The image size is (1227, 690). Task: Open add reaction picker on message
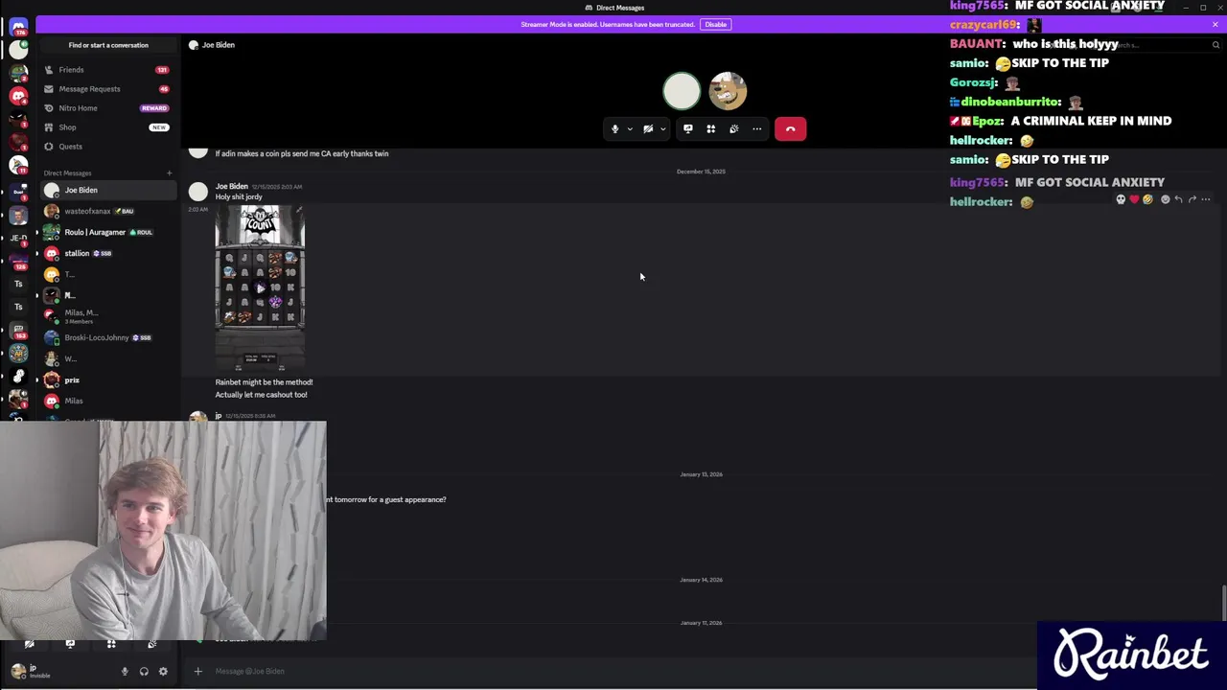pos(1165,199)
